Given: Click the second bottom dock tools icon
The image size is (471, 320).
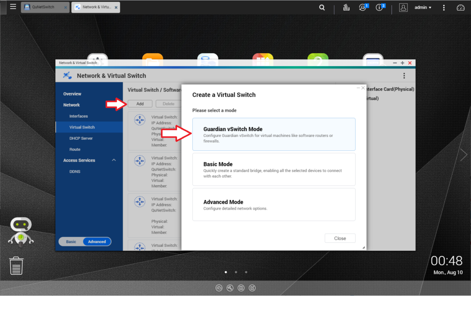Looking at the screenshot, I should [x=230, y=288].
